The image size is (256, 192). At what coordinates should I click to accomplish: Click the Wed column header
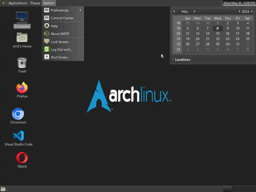217,18
